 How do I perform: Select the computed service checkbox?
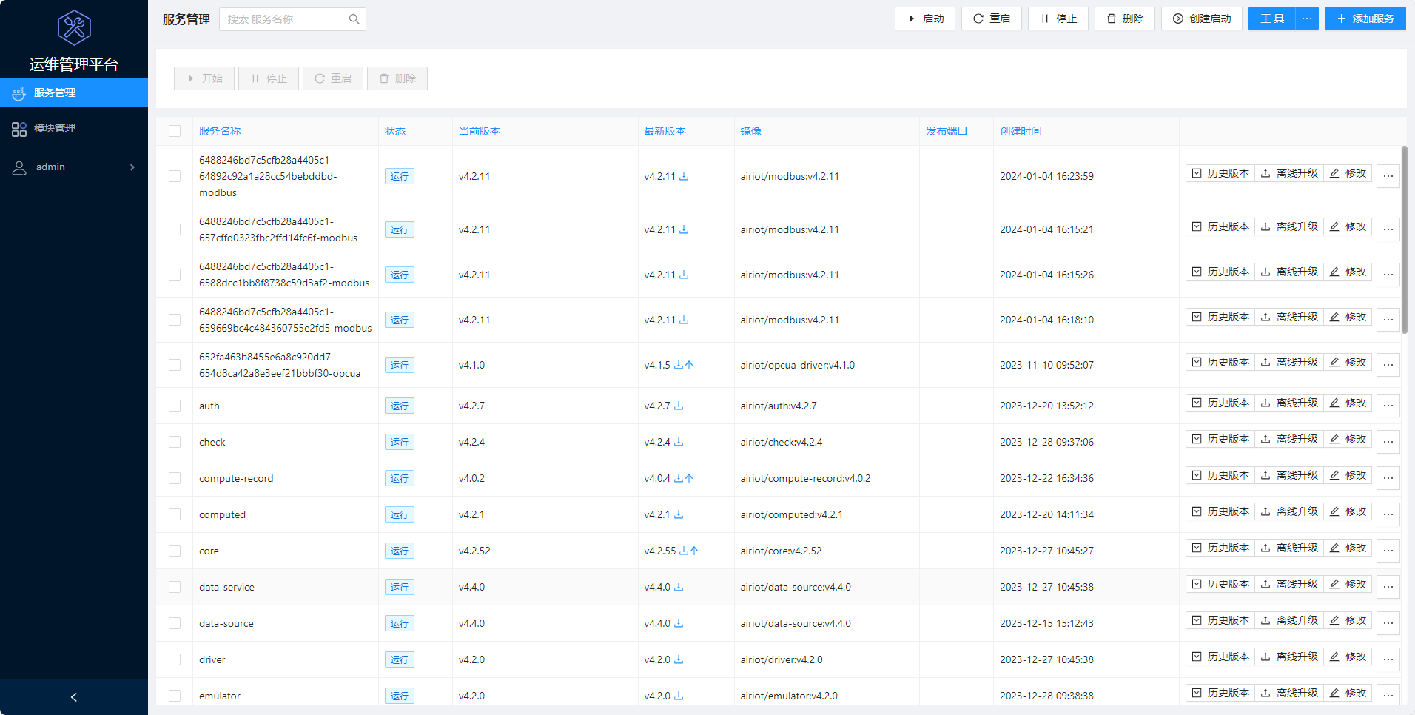point(175,514)
